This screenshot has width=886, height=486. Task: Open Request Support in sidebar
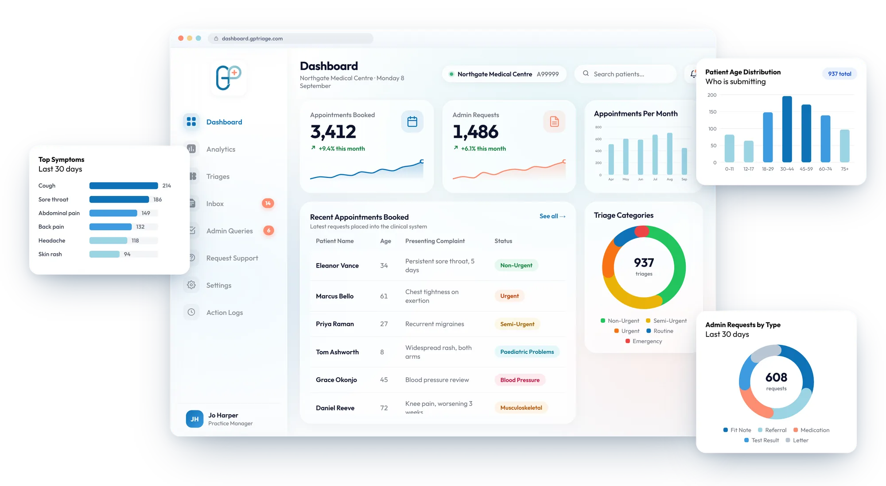click(232, 258)
